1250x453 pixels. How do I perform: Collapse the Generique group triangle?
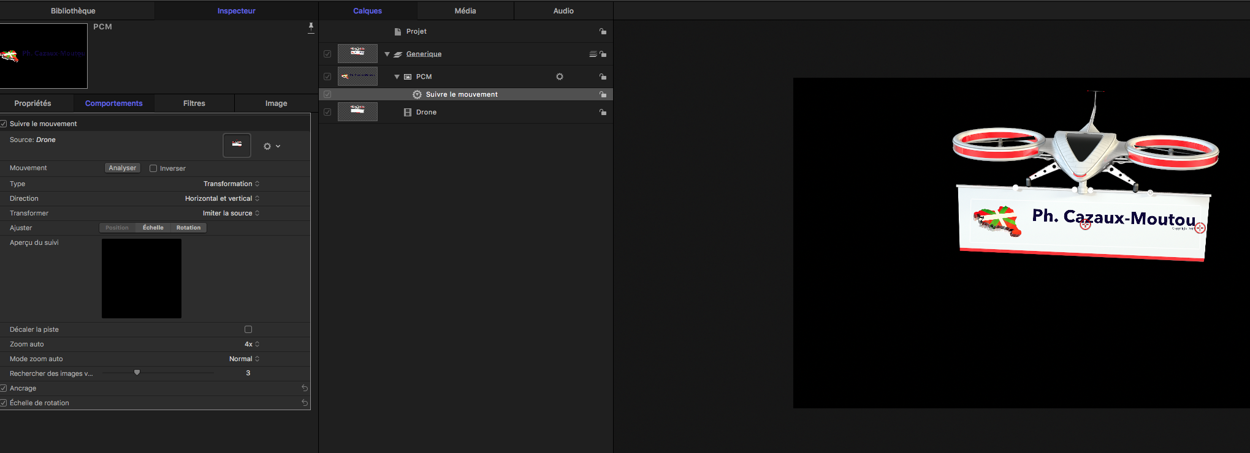tap(387, 54)
